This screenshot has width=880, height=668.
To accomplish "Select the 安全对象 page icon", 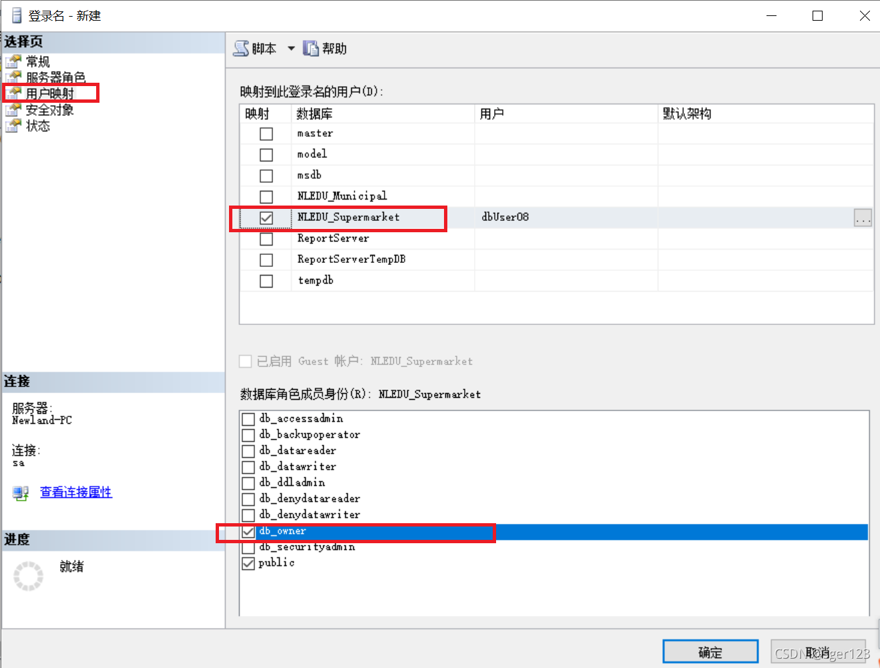I will (13, 109).
